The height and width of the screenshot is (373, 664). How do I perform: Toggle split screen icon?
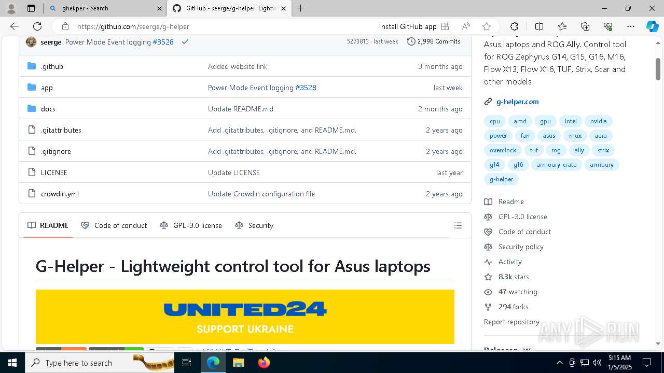[x=539, y=26]
